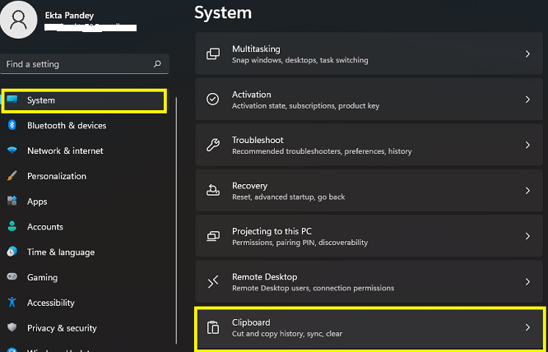Click the user profile avatar

[18, 21]
